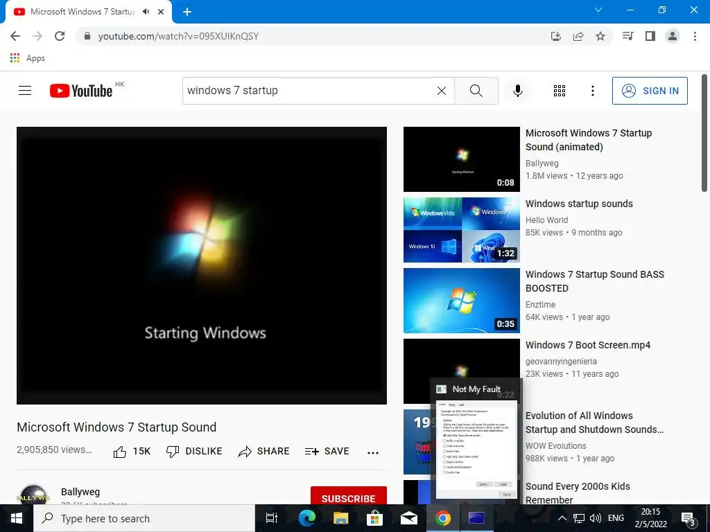The height and width of the screenshot is (532, 710).
Task: Click the Ballyweg channel avatar
Action: click(x=33, y=495)
